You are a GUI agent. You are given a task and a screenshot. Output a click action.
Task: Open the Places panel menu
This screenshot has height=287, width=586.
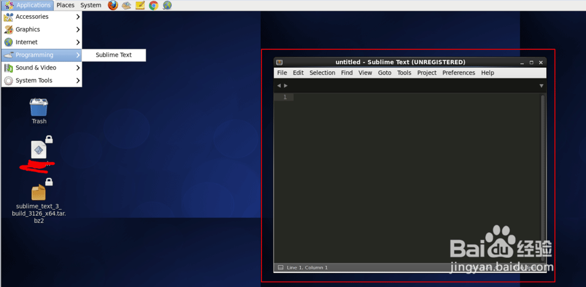[x=66, y=5]
